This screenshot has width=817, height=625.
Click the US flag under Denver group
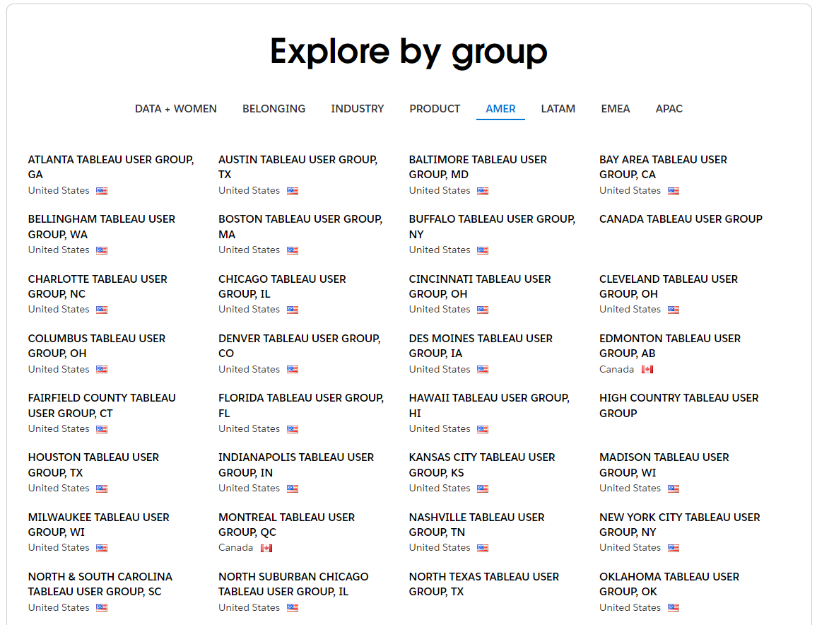293,370
